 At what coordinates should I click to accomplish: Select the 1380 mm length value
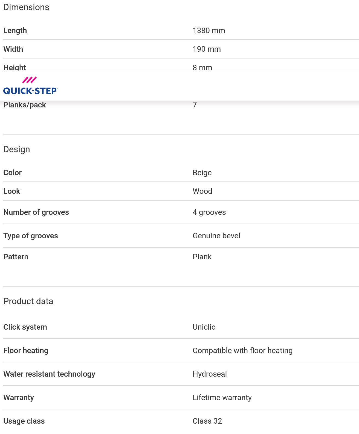coord(209,30)
